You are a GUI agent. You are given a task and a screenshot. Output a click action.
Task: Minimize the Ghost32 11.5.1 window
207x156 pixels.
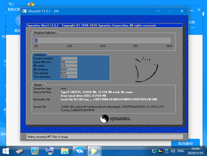point(158,11)
